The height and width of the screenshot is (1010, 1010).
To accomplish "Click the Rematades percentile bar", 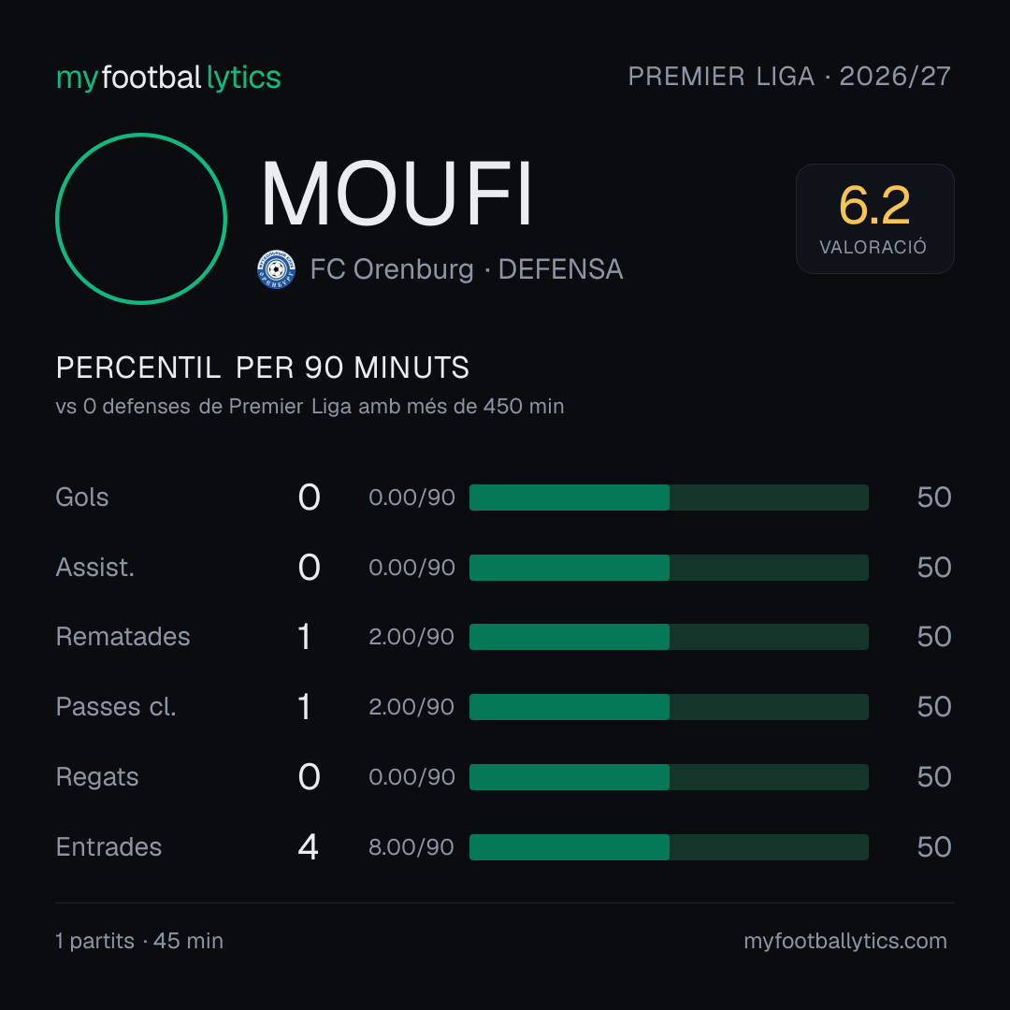I will [x=669, y=637].
